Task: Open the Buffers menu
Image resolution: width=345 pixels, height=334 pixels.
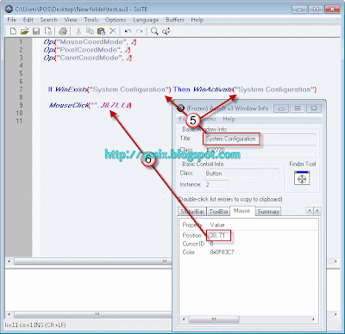Action: 175,20
